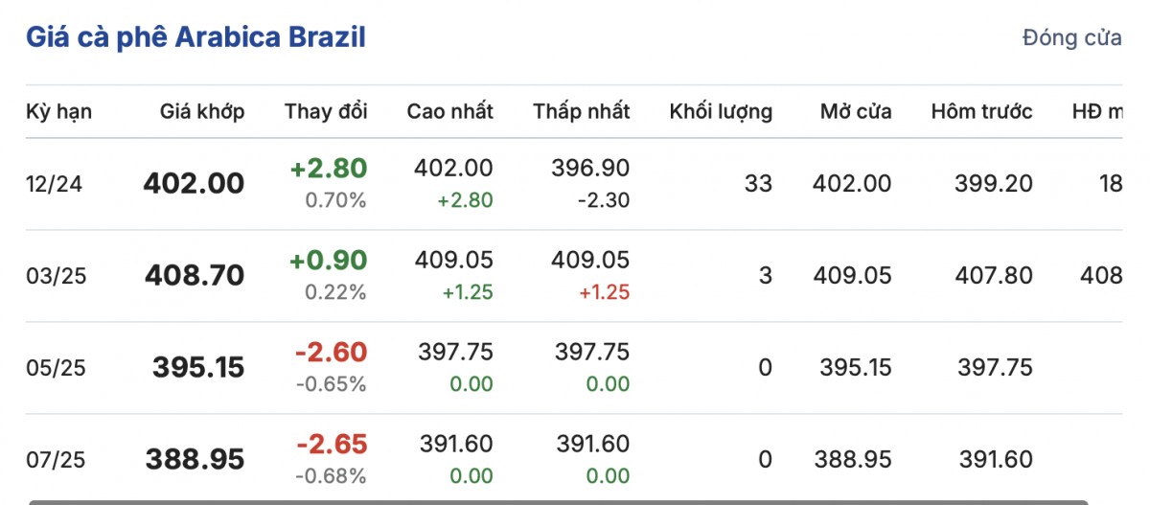The image size is (1150, 505).
Task: Click the 'Giá cà phê Arabica Brazil' title
Action: click(x=195, y=38)
